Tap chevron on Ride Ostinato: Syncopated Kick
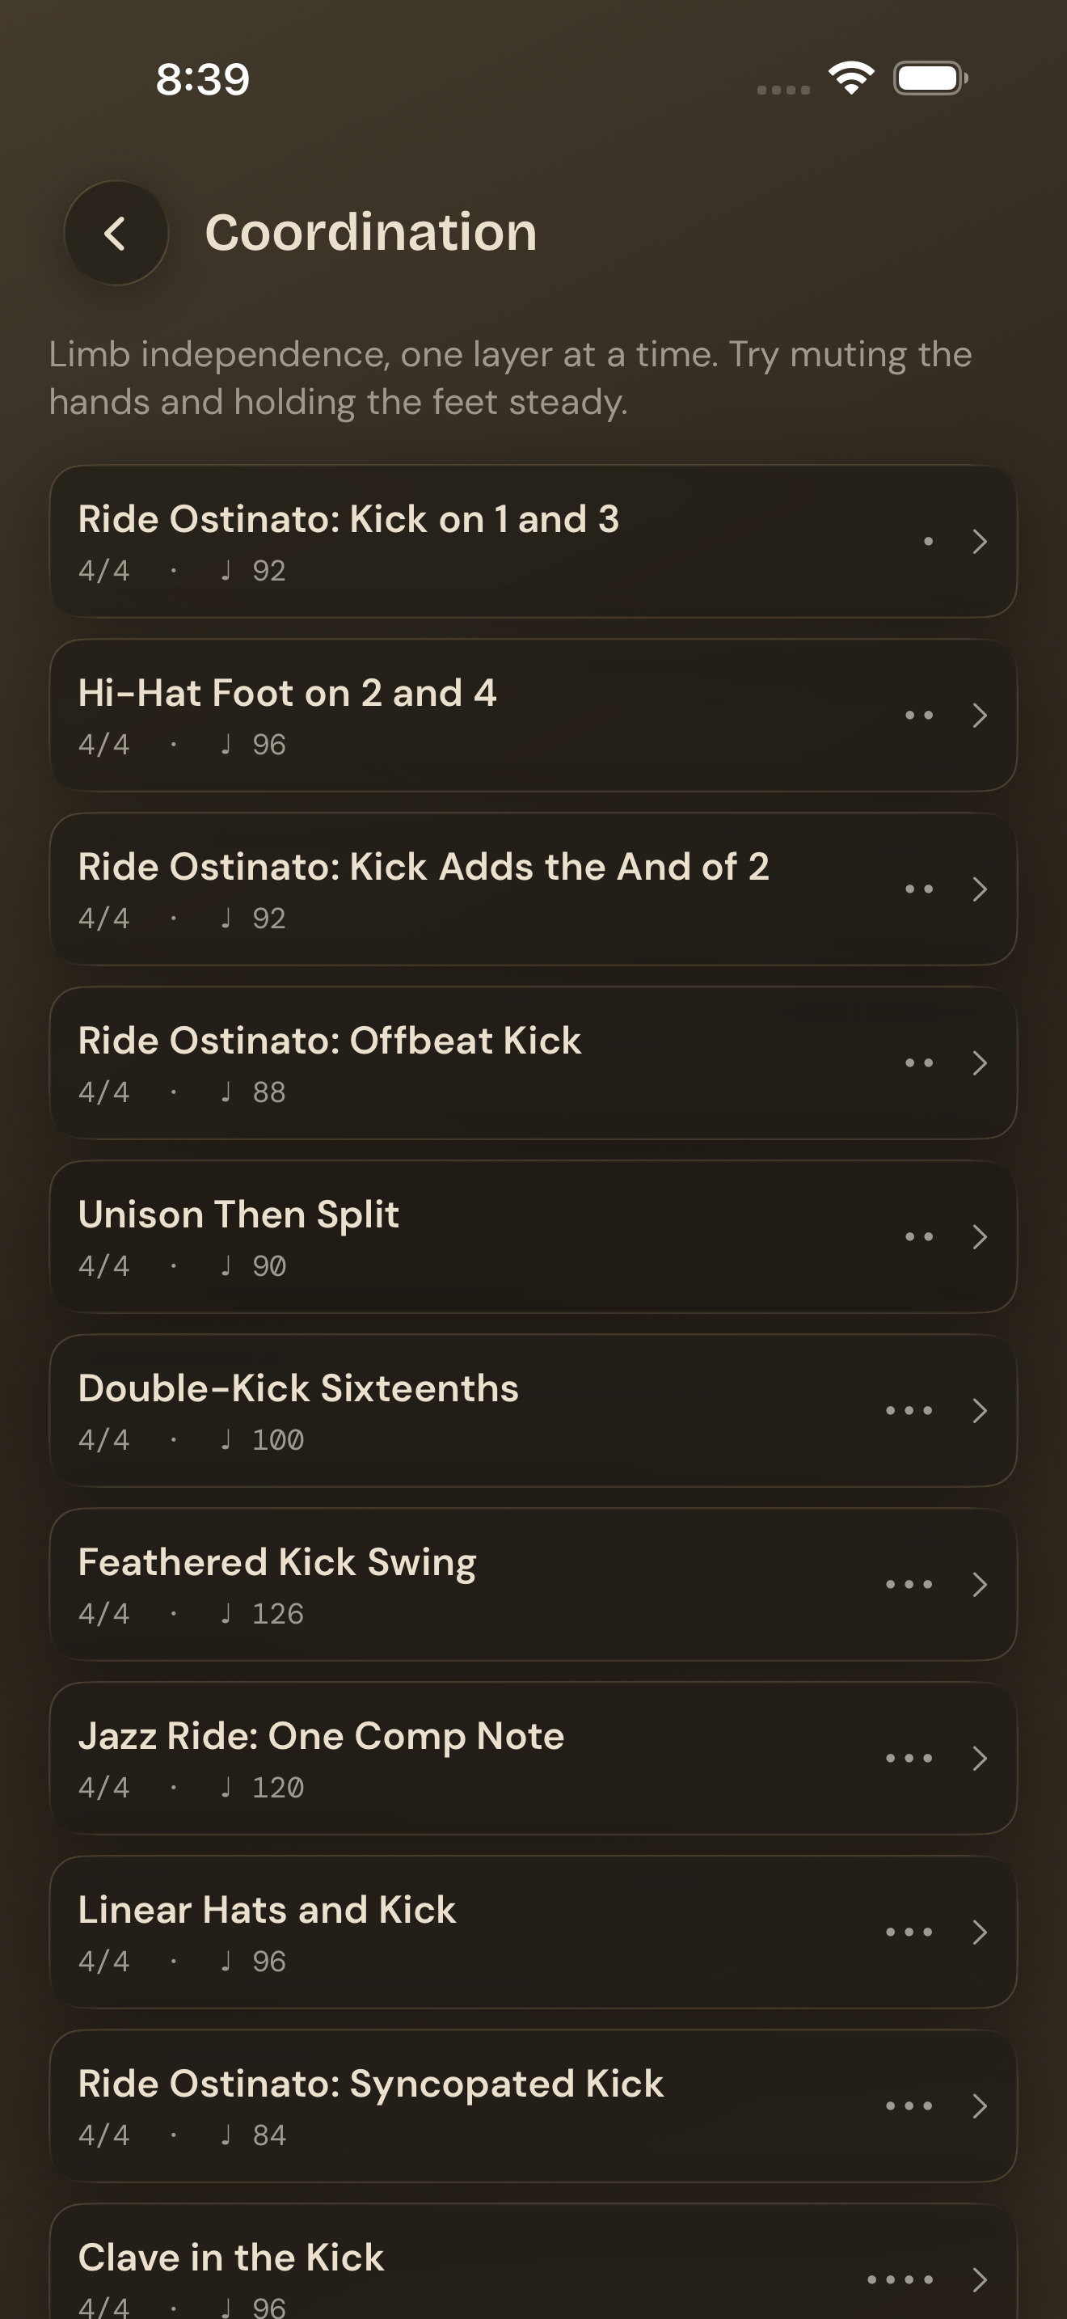 (980, 2106)
